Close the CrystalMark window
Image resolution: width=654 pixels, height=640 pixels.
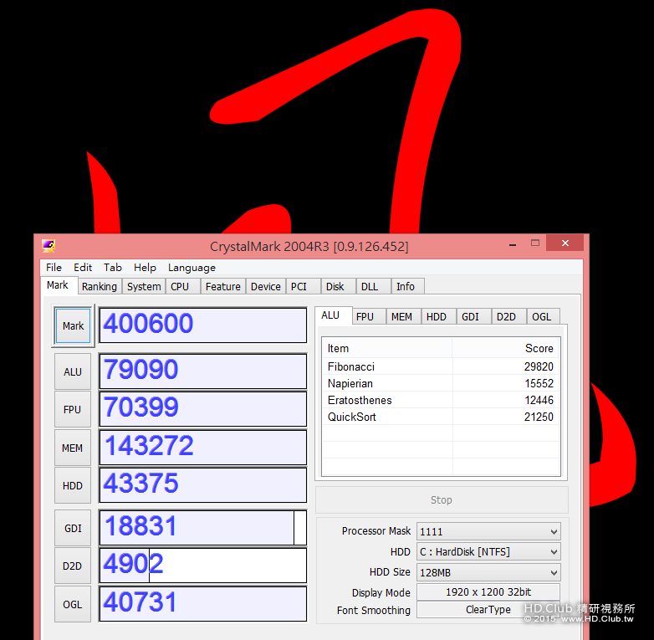click(x=565, y=243)
